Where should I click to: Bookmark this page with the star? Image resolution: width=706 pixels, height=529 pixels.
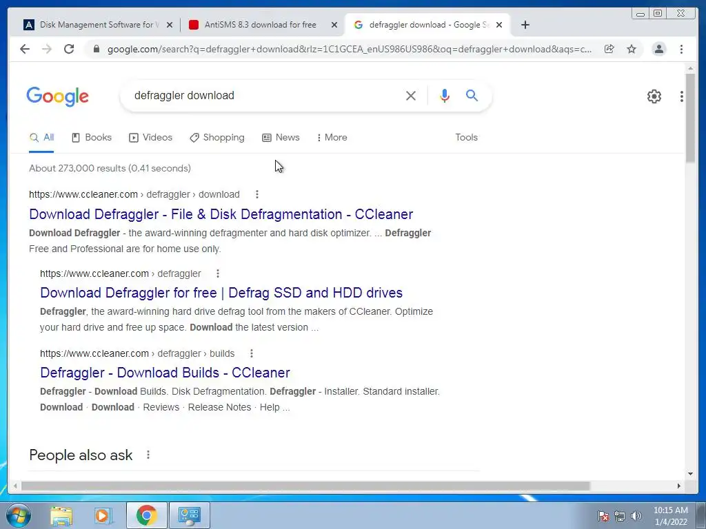click(x=632, y=49)
